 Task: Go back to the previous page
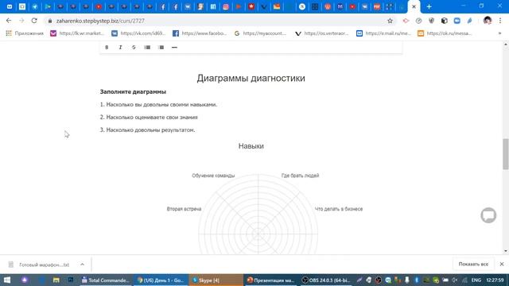click(x=9, y=21)
